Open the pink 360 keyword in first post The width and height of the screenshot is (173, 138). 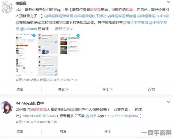coord(62,22)
